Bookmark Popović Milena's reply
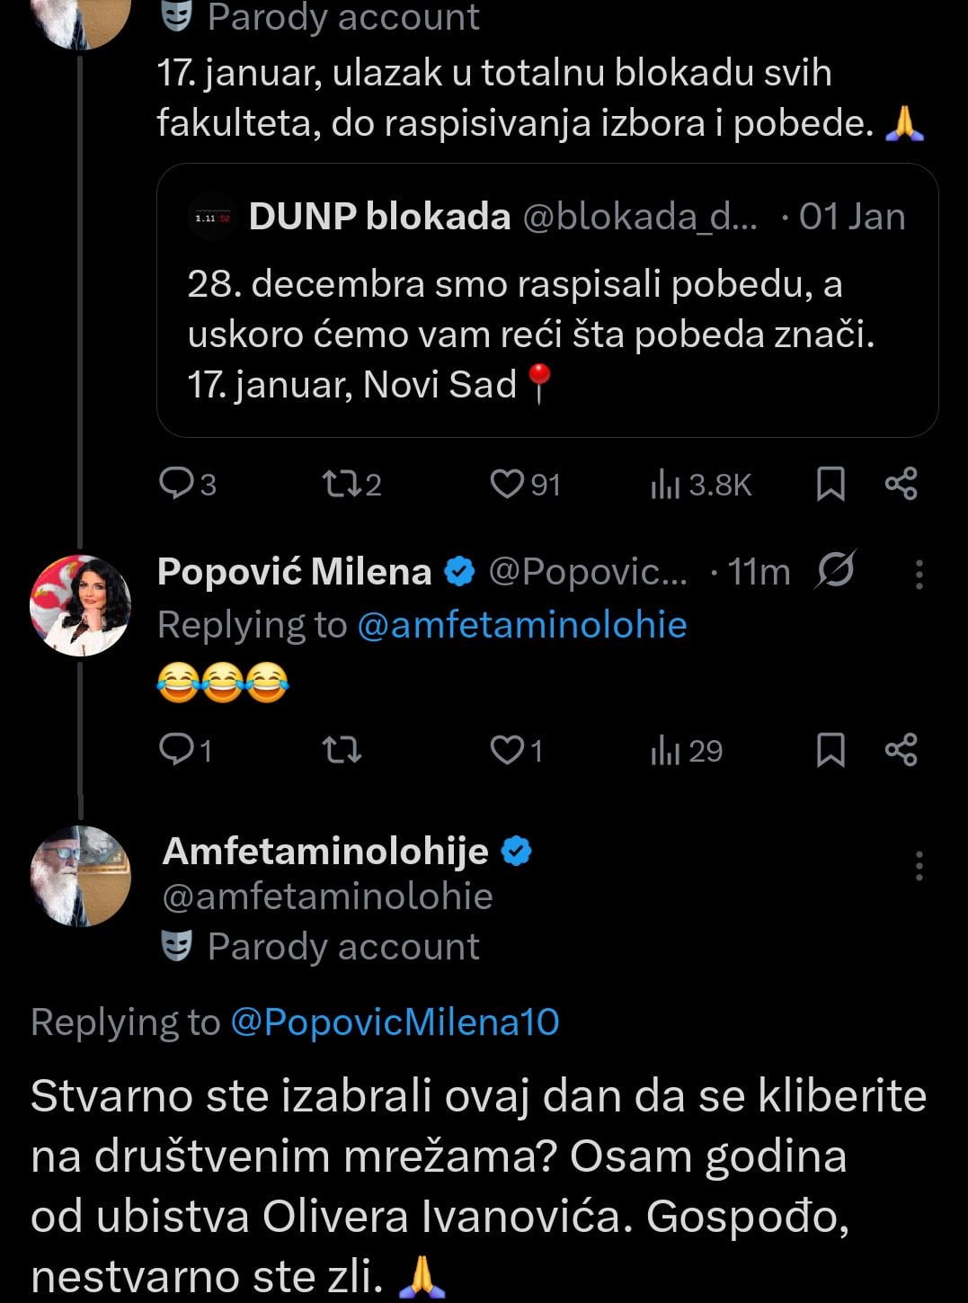968x1303 pixels. click(830, 750)
